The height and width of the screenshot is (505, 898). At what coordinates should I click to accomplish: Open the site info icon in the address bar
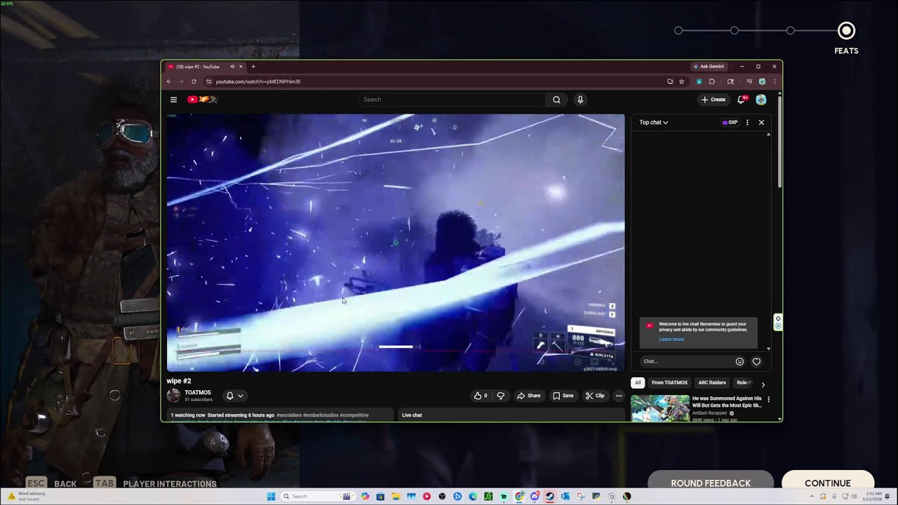(x=208, y=81)
